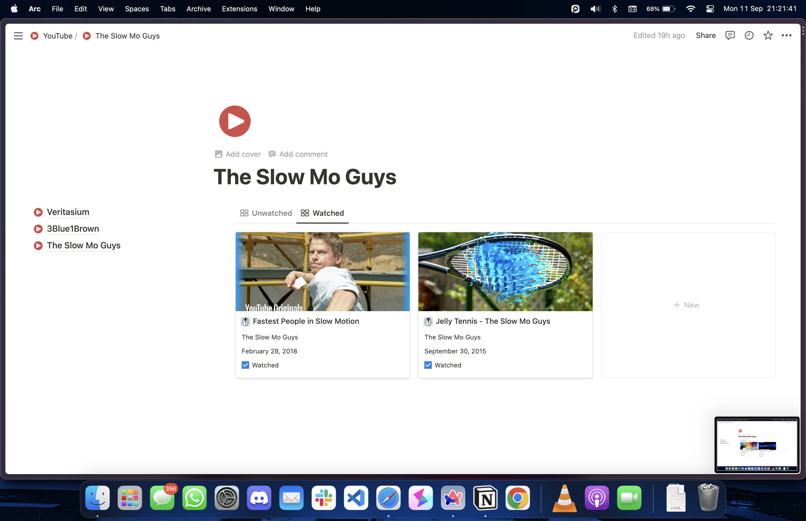Viewport: 806px width, 521px height.
Task: Navigate to YouTube breadcrumb
Action: (57, 36)
